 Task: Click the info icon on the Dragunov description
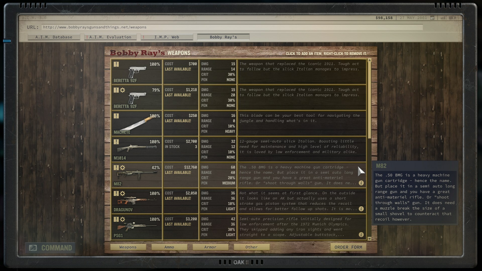[x=361, y=209]
